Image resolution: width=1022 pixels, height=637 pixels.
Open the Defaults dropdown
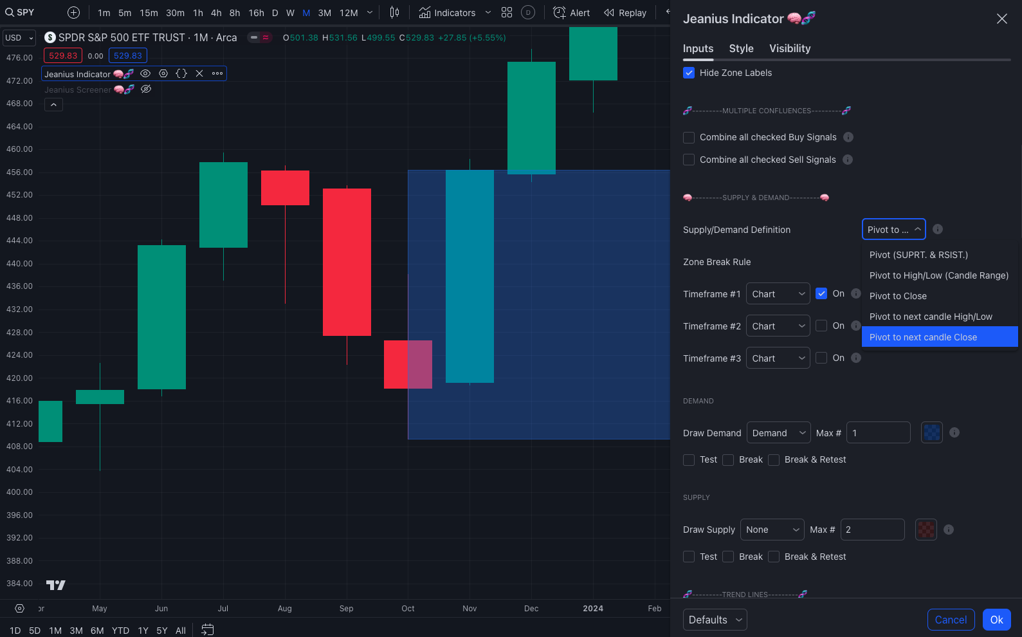[715, 620]
